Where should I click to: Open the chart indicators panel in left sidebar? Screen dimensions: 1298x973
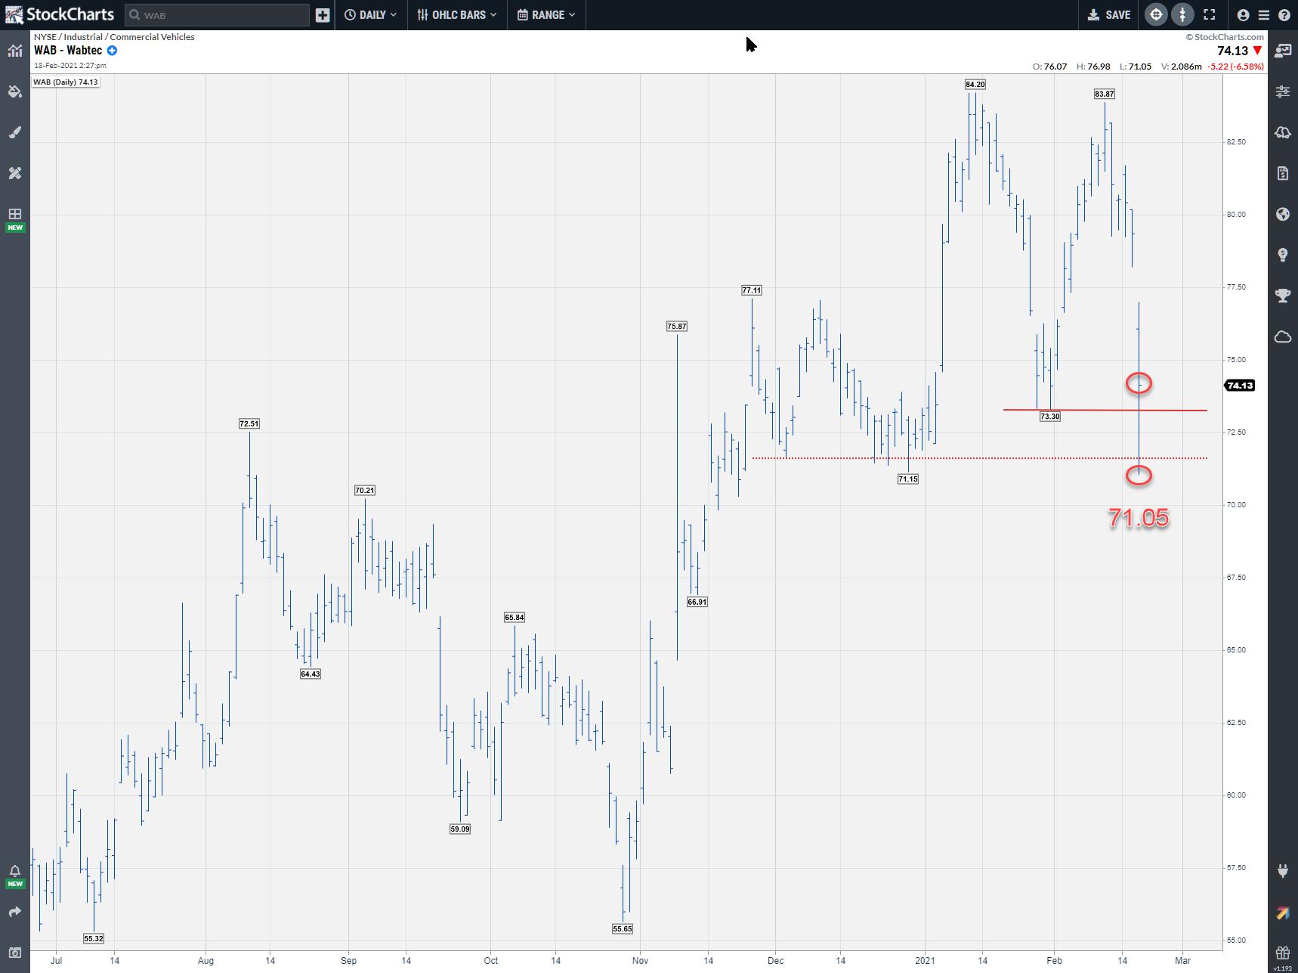(x=14, y=51)
